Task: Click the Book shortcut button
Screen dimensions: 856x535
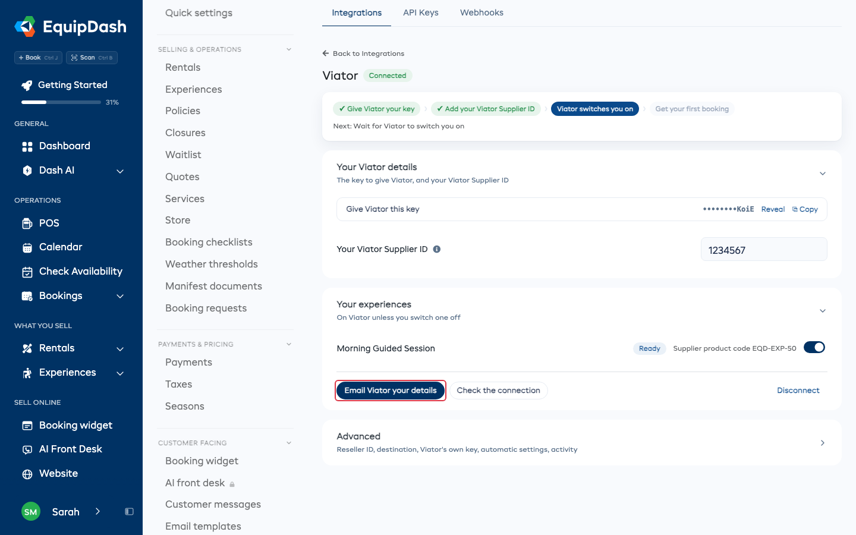Action: pyautogui.click(x=38, y=58)
